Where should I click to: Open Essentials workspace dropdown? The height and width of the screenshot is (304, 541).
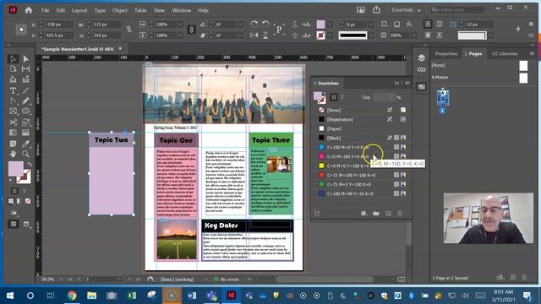406,10
